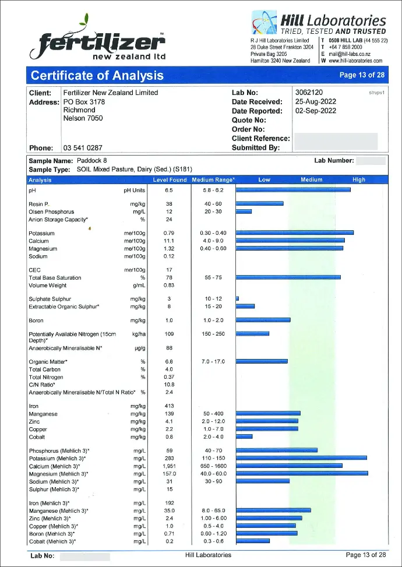Screen dimensions: 402x567
Task: Click the Sulphate Sulphur level bar
Action: 237,298
